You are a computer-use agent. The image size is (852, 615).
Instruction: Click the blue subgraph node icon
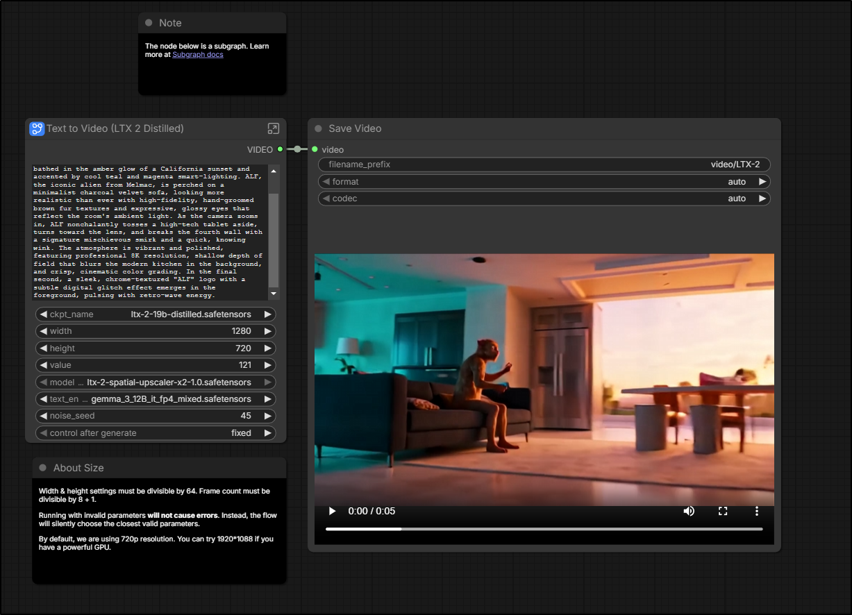(37, 128)
